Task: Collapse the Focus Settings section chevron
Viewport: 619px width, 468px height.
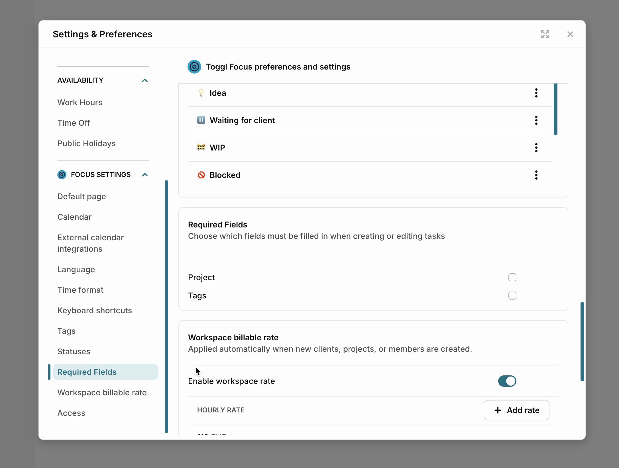Action: [145, 175]
